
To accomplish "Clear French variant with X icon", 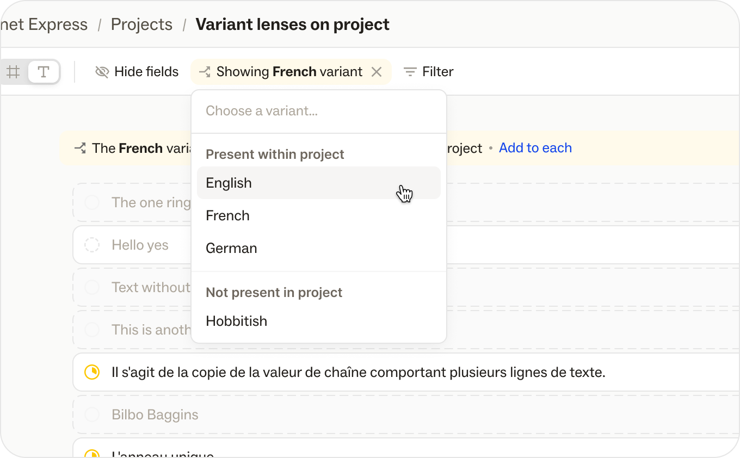I will coord(377,72).
